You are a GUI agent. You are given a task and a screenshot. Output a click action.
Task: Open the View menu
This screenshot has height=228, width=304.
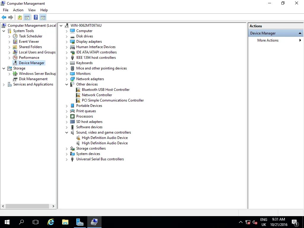[32, 10]
